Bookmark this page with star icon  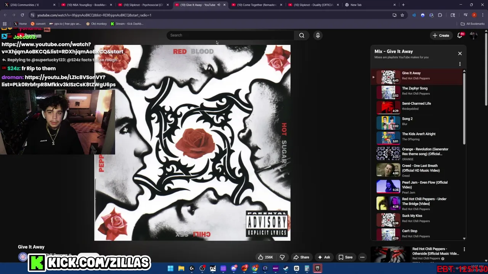pyautogui.click(x=402, y=15)
